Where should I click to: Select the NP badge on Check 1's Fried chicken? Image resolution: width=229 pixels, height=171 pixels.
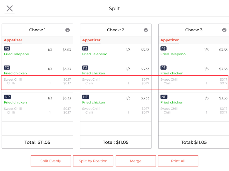pyautogui.click(x=7, y=97)
